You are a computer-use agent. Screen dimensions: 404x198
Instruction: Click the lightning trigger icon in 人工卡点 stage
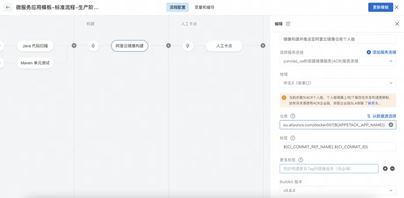(188, 46)
